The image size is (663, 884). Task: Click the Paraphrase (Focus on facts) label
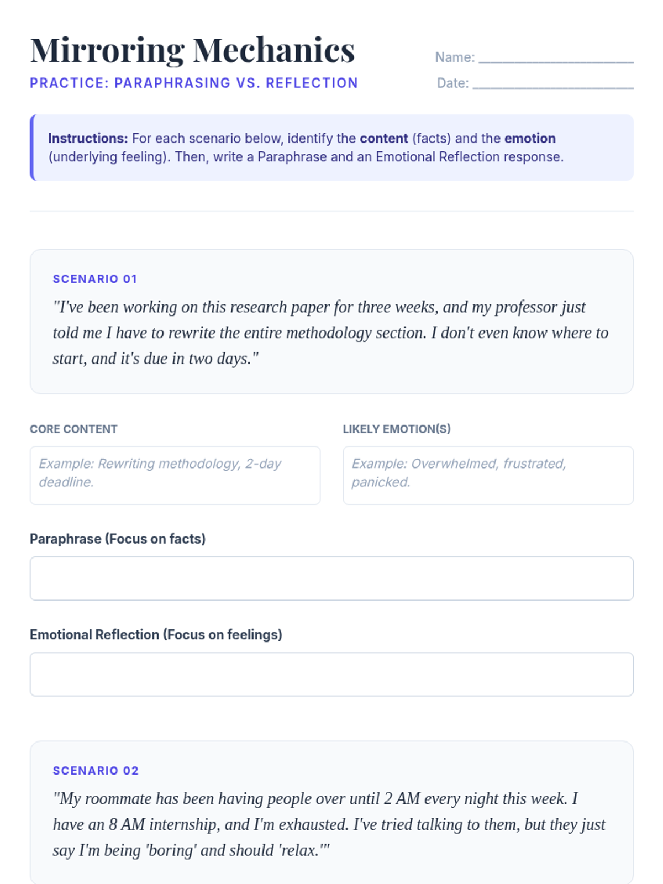point(118,539)
